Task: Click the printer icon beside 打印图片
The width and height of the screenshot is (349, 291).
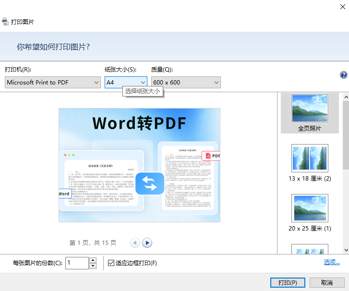Action: [x=5, y=22]
